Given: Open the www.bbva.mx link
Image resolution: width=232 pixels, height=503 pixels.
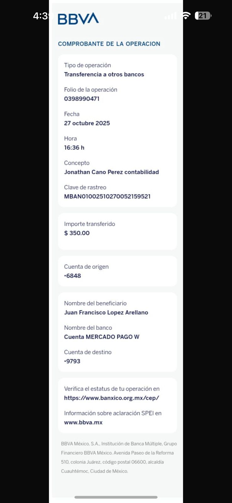Looking at the screenshot, I should click(x=83, y=422).
